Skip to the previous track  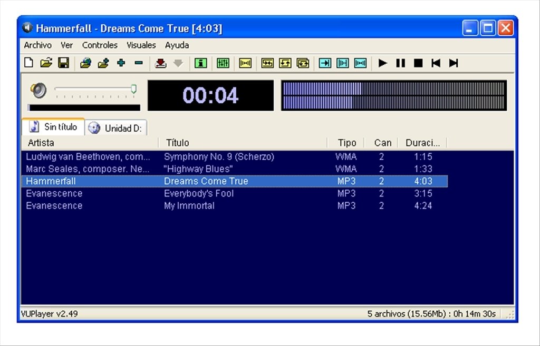point(436,63)
